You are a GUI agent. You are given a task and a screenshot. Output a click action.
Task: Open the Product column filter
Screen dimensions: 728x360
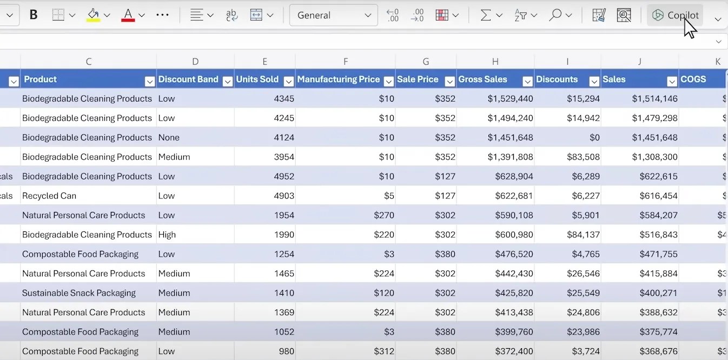(150, 81)
